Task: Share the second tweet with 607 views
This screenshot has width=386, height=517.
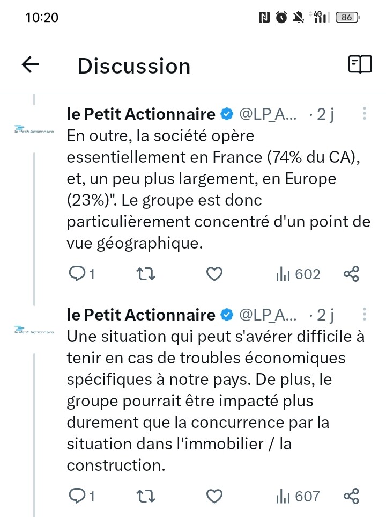Action: point(351,496)
